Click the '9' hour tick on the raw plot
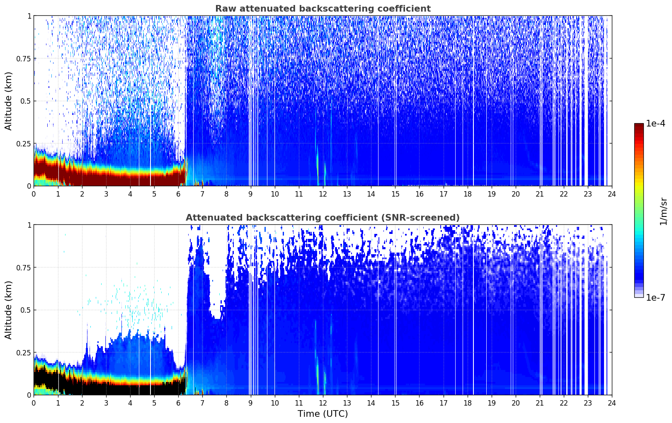This screenshot has width=672, height=423. [x=250, y=194]
